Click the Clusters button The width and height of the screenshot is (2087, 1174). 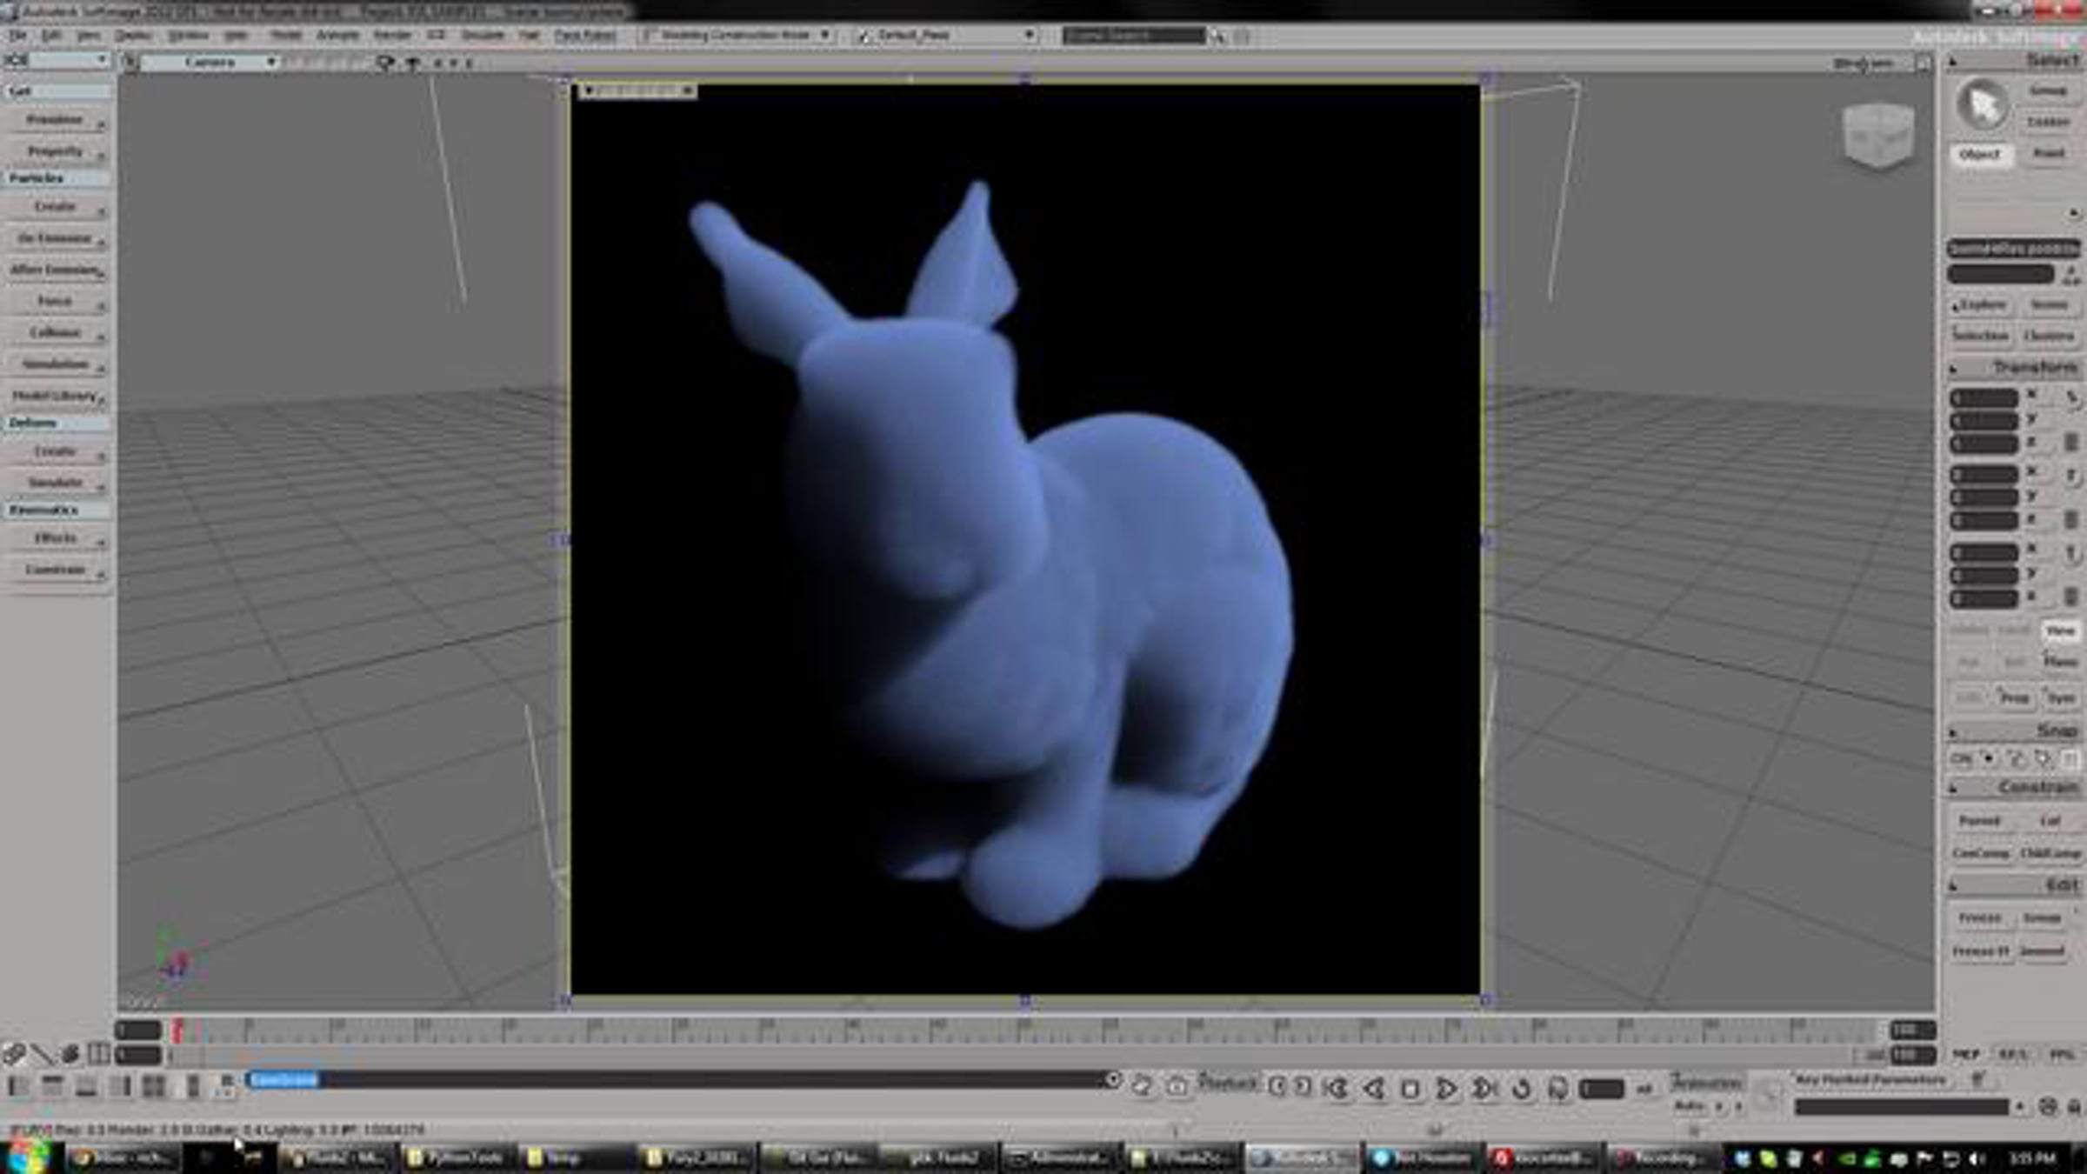[2049, 336]
